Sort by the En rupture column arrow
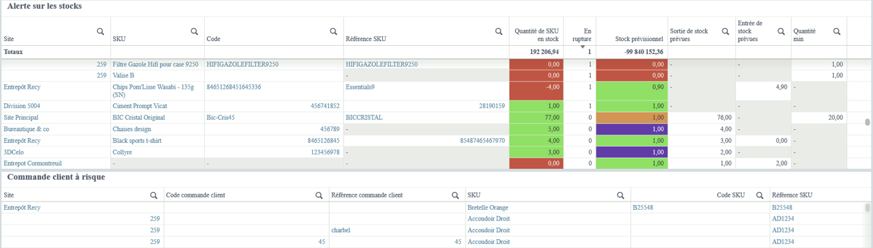Viewport: 873px width, 248px height. click(x=583, y=47)
